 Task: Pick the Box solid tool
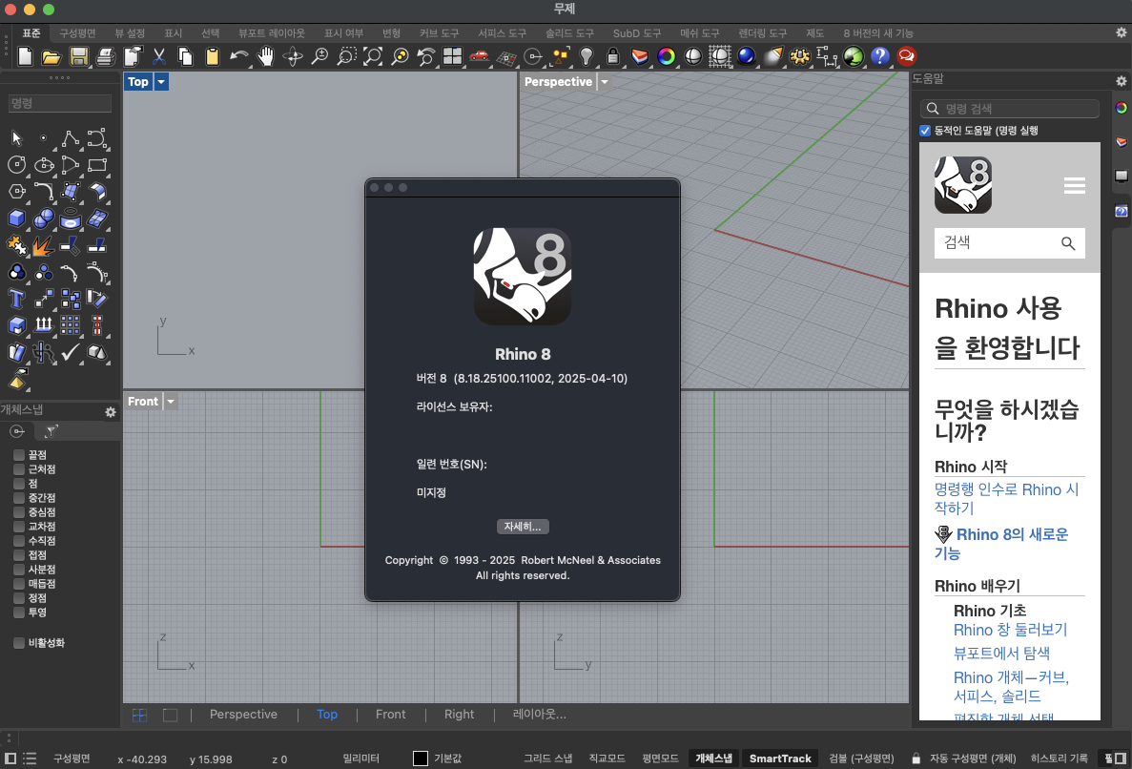pos(16,219)
